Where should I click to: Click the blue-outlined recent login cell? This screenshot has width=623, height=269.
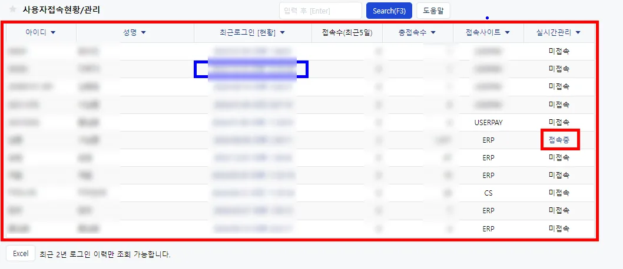(x=251, y=69)
